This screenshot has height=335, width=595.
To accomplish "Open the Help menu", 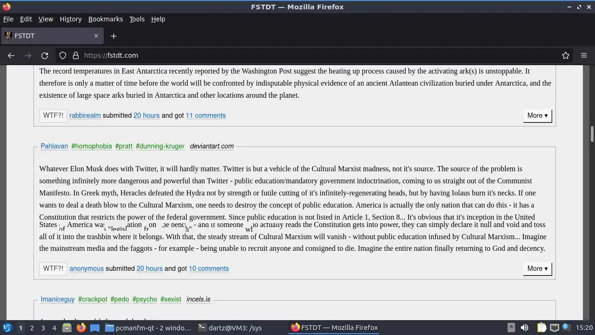I will tap(158, 19).
